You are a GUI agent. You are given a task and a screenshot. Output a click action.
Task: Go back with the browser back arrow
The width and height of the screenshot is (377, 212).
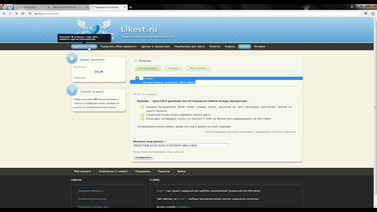(4, 14)
